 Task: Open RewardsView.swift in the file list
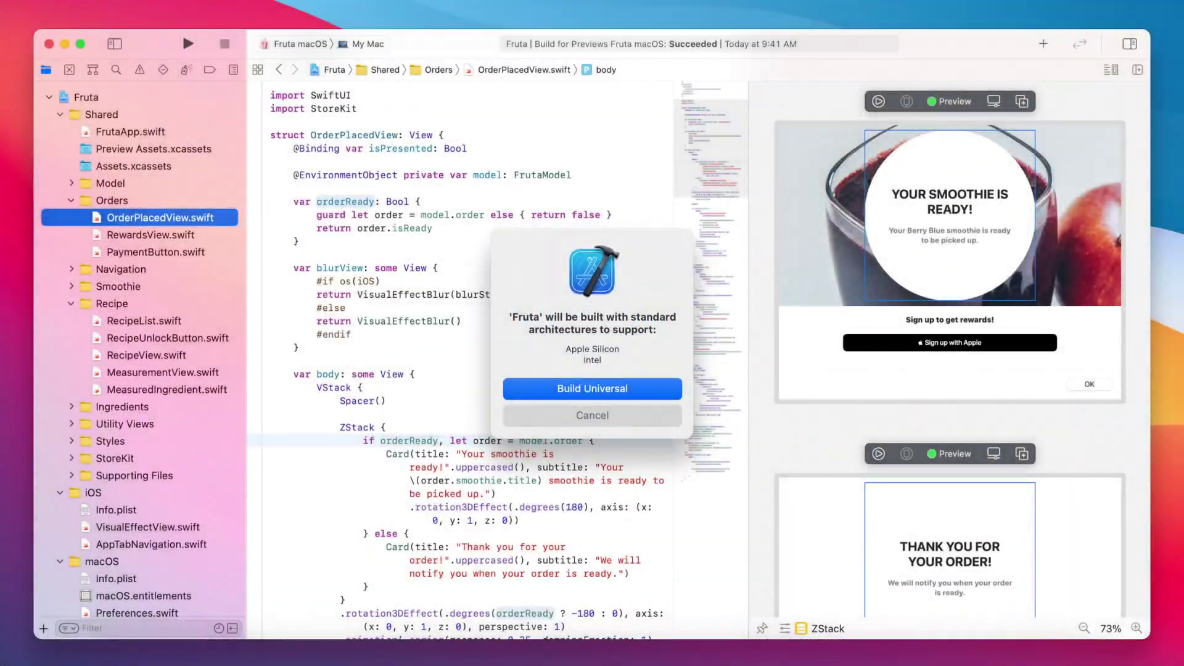(x=150, y=235)
